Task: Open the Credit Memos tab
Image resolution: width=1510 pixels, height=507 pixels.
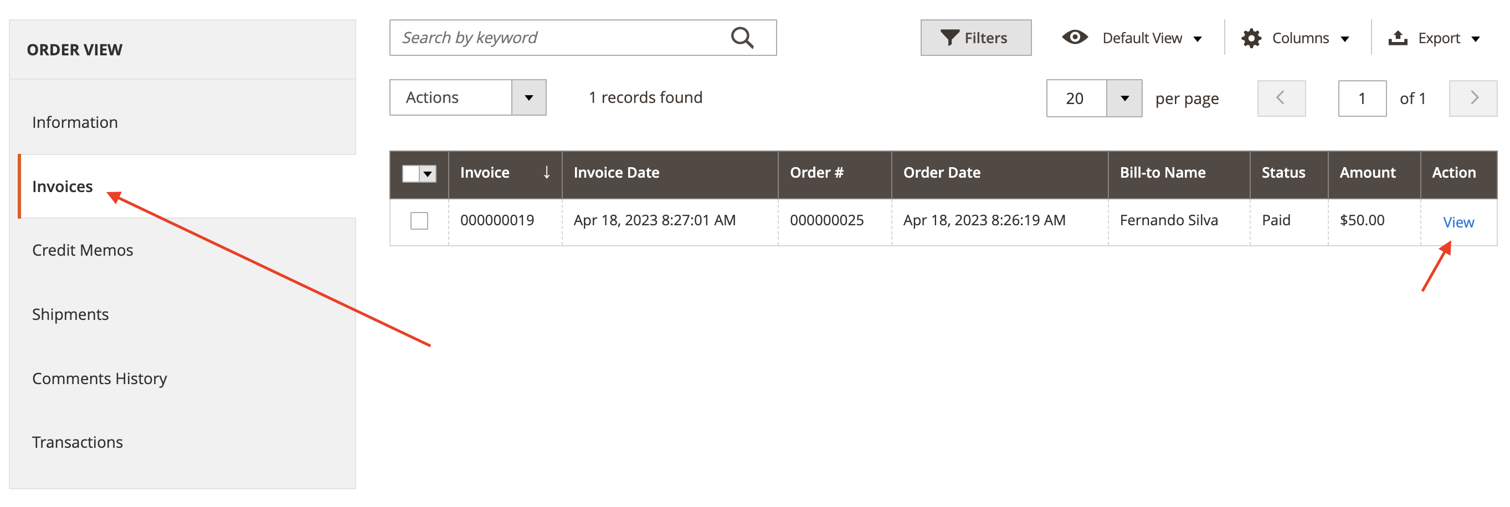Action: coord(83,251)
